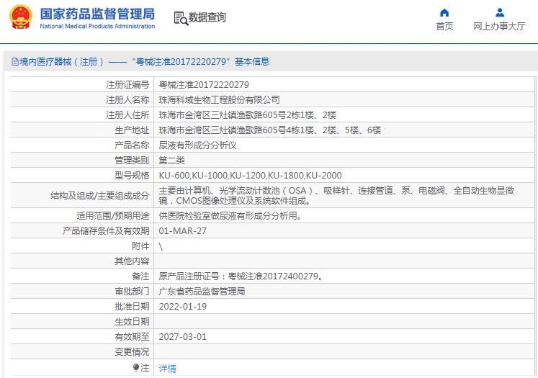538x378 pixels.
Task: Click the document icon before 境内医疗器械 header
Action: click(x=14, y=62)
